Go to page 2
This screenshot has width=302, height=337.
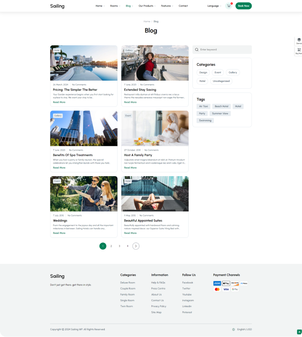(x=111, y=246)
